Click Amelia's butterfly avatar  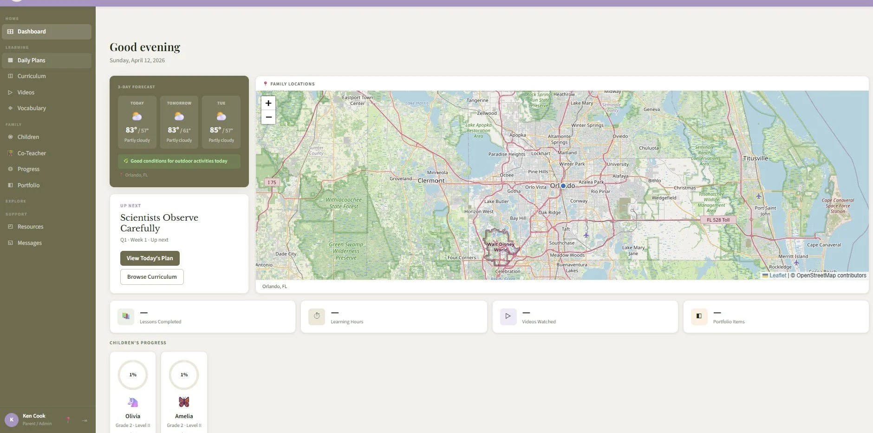click(184, 402)
